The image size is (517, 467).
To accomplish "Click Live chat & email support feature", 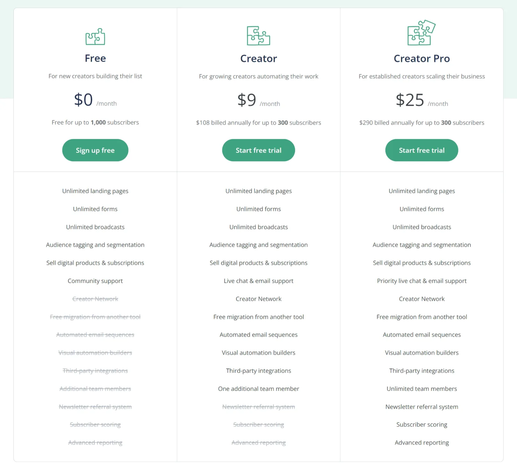I will (x=258, y=281).
